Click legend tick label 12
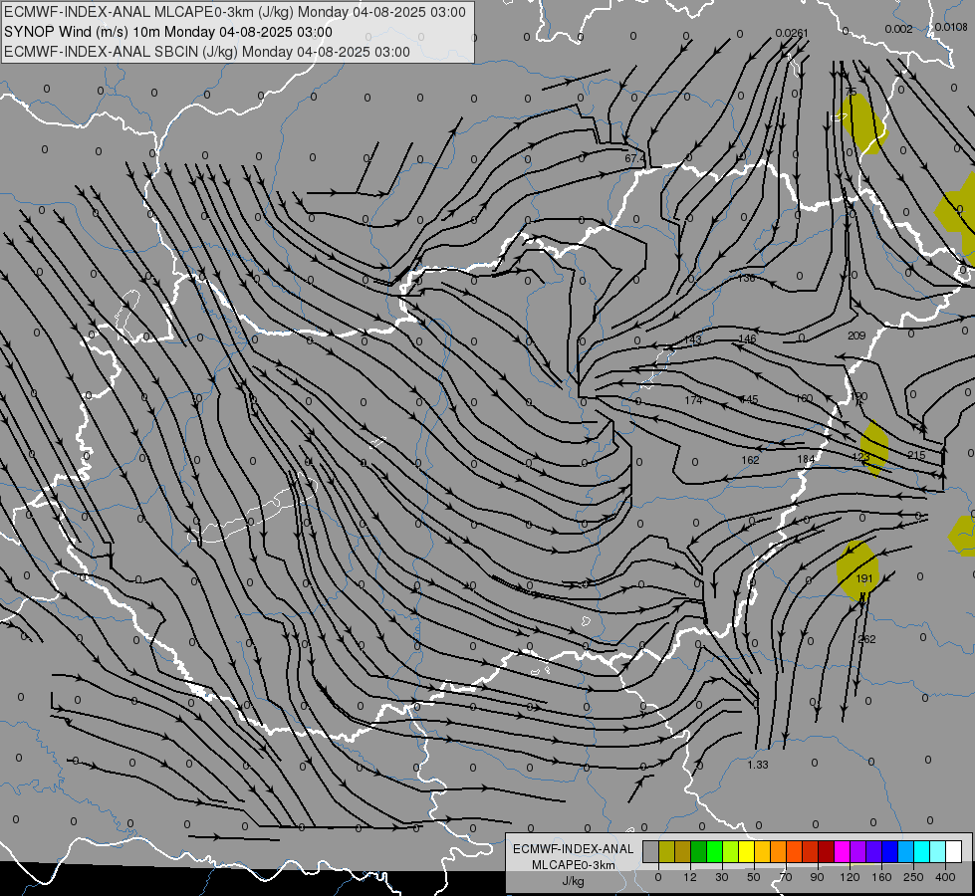The image size is (975, 896). click(x=690, y=877)
